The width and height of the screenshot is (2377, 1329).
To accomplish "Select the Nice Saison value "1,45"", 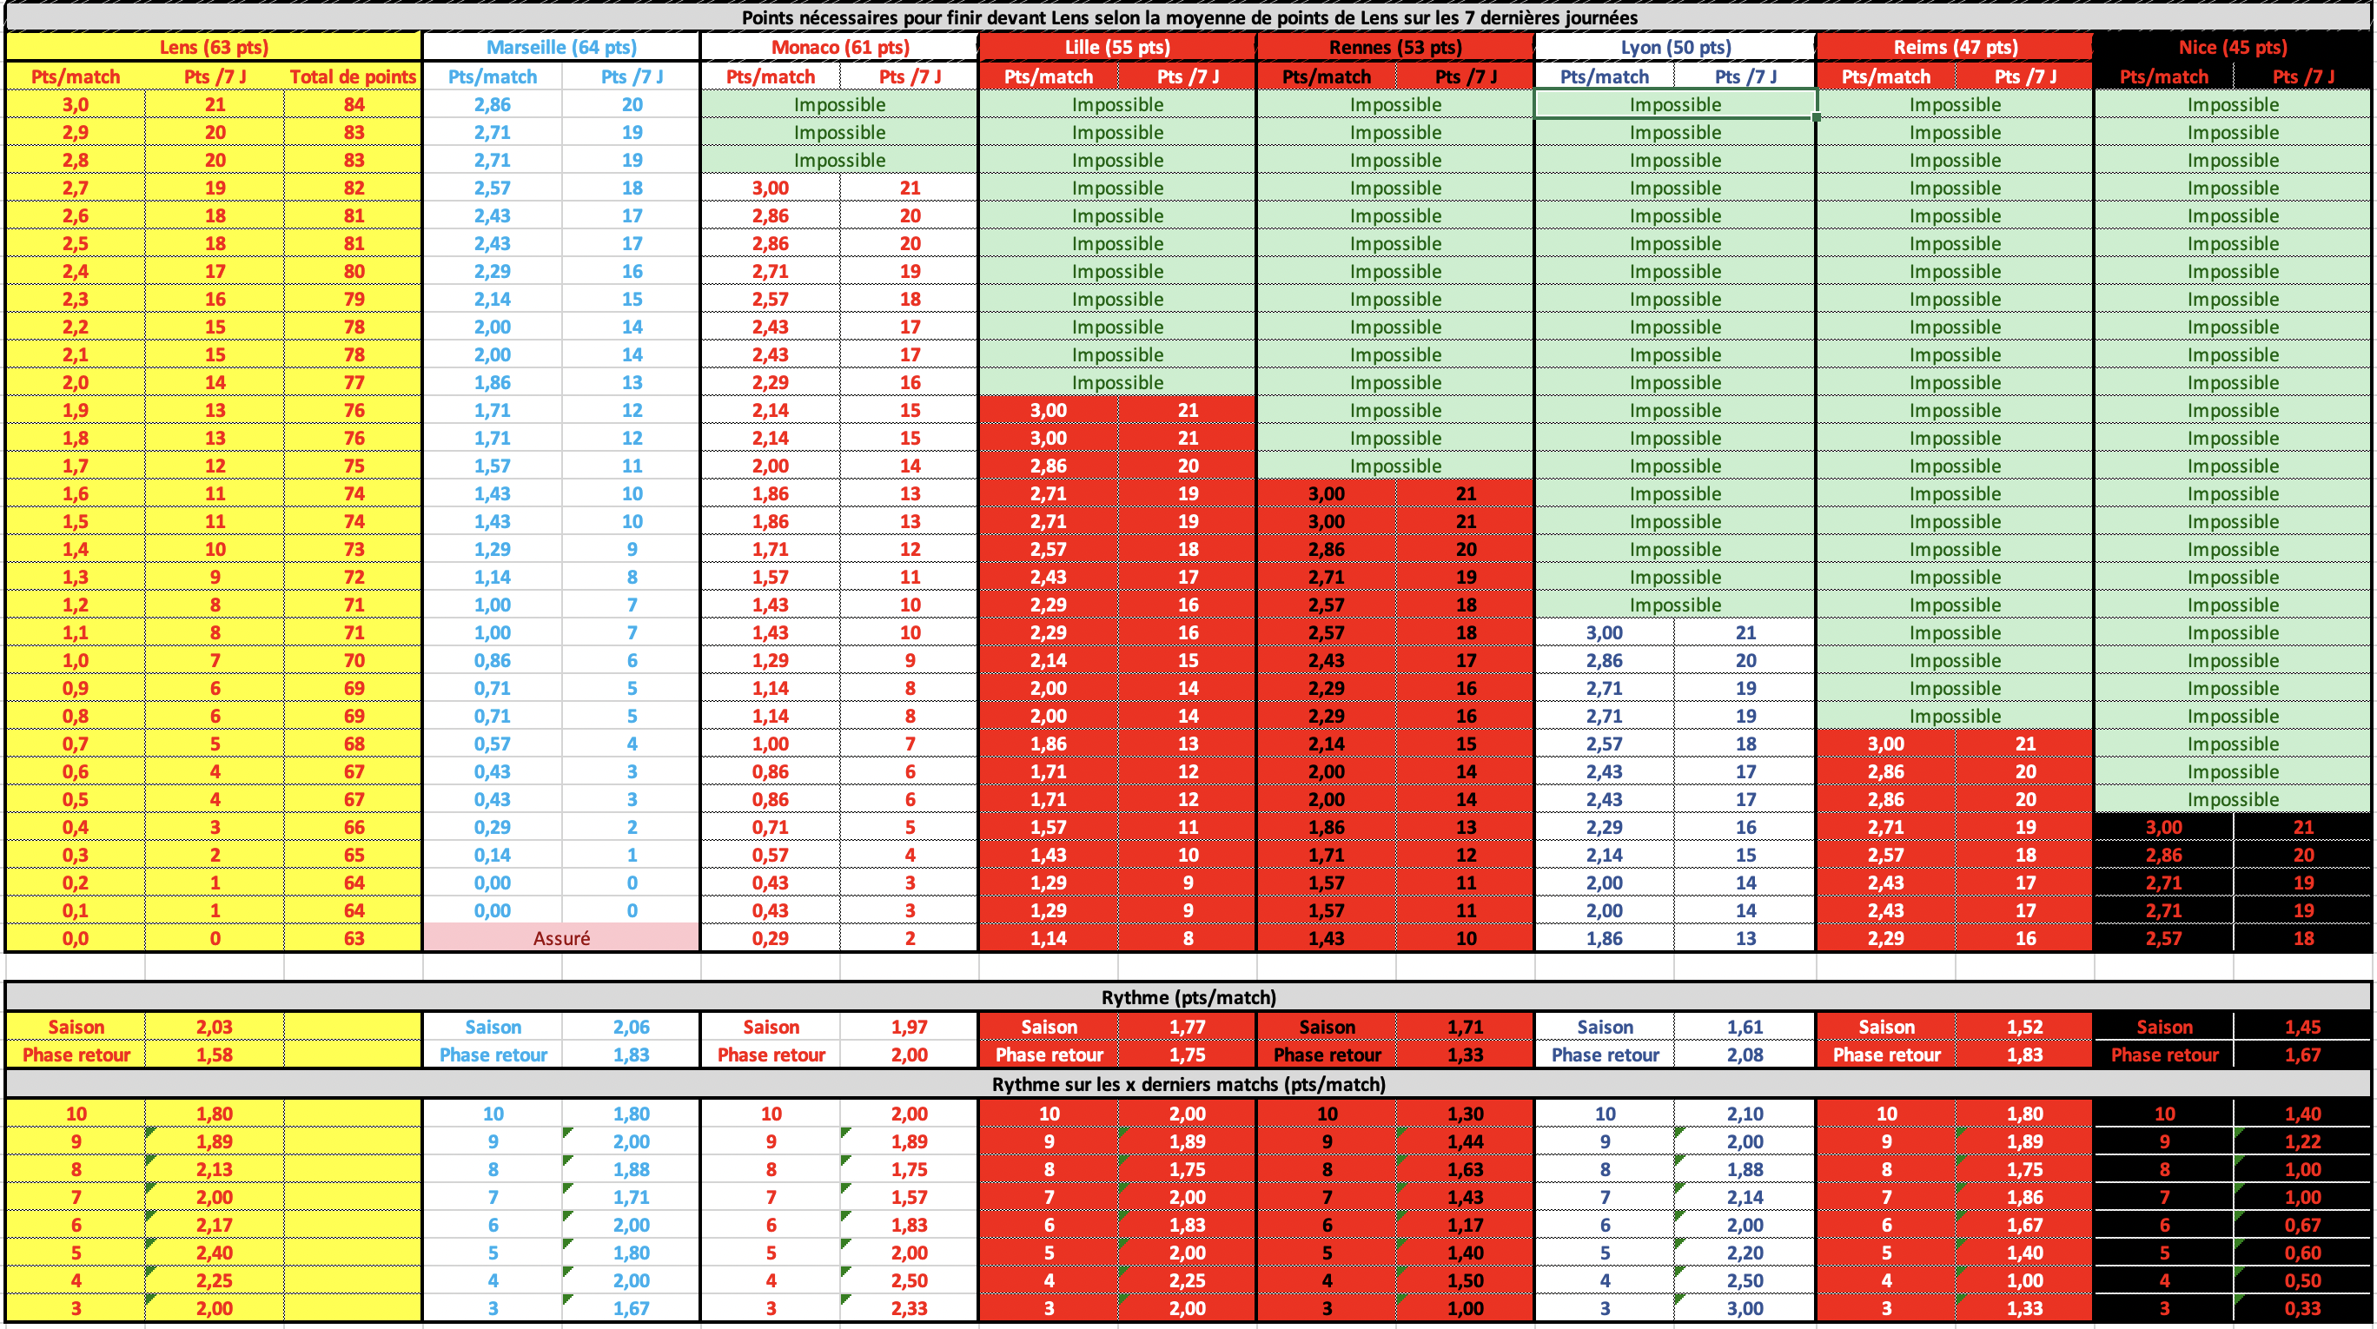I will click(2303, 1027).
